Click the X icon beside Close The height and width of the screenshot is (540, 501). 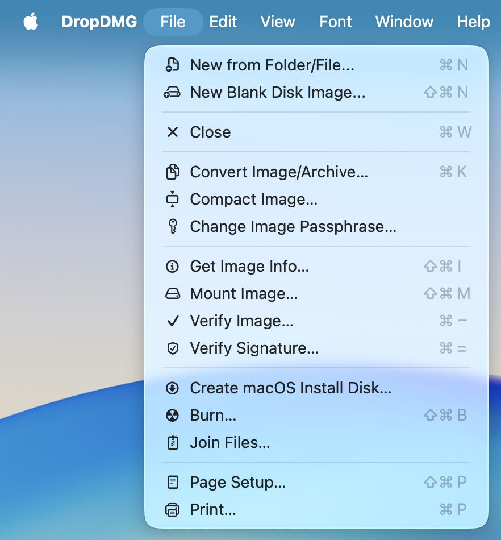(173, 132)
